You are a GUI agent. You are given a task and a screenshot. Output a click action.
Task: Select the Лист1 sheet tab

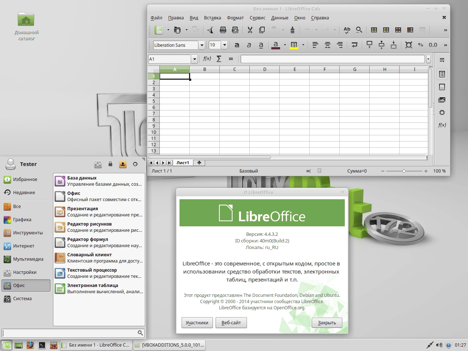coord(183,163)
